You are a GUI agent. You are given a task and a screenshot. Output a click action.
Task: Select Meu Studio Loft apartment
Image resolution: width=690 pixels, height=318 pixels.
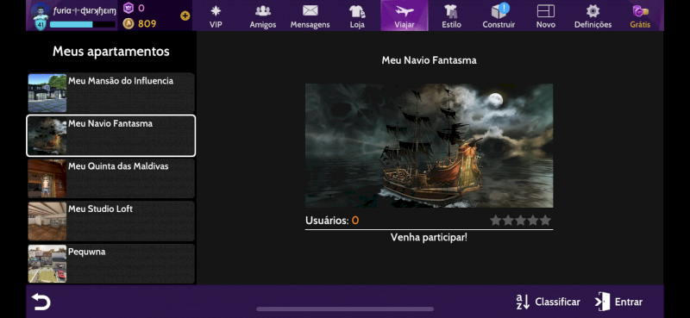[111, 221]
